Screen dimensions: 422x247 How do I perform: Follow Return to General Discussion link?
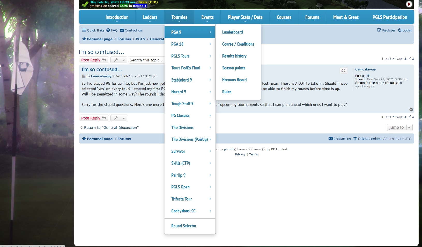pos(111,128)
